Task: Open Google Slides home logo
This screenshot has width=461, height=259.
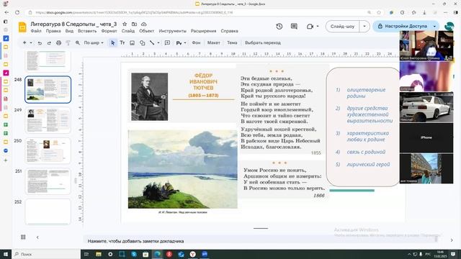Action: 22,27
